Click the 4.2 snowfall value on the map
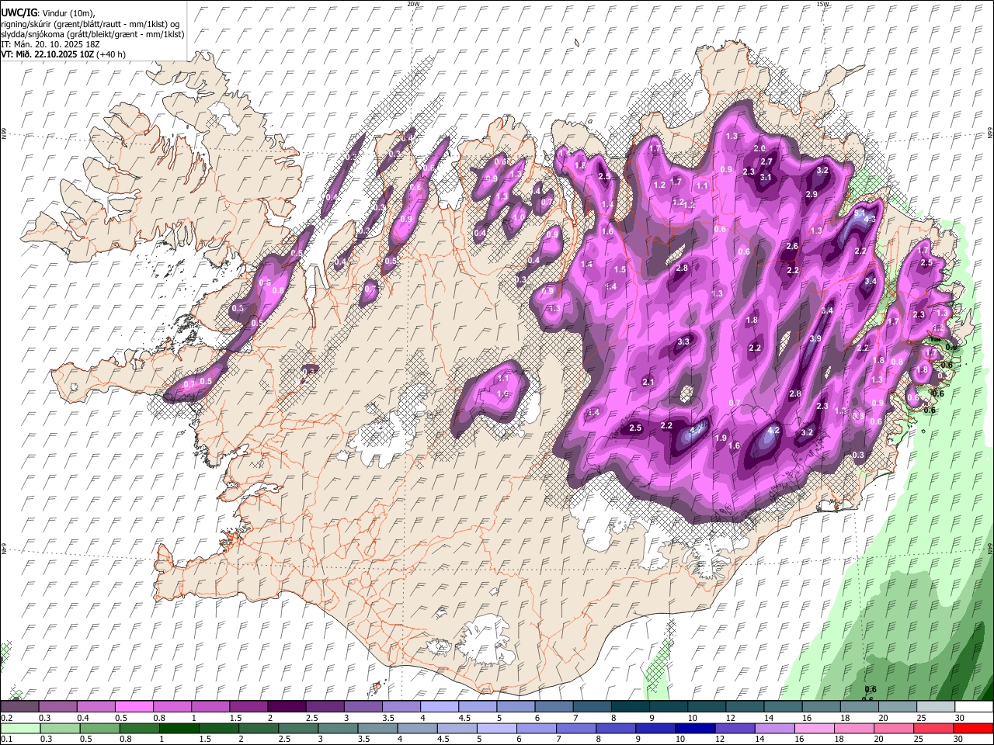Image resolution: width=994 pixels, height=745 pixels. (x=773, y=431)
